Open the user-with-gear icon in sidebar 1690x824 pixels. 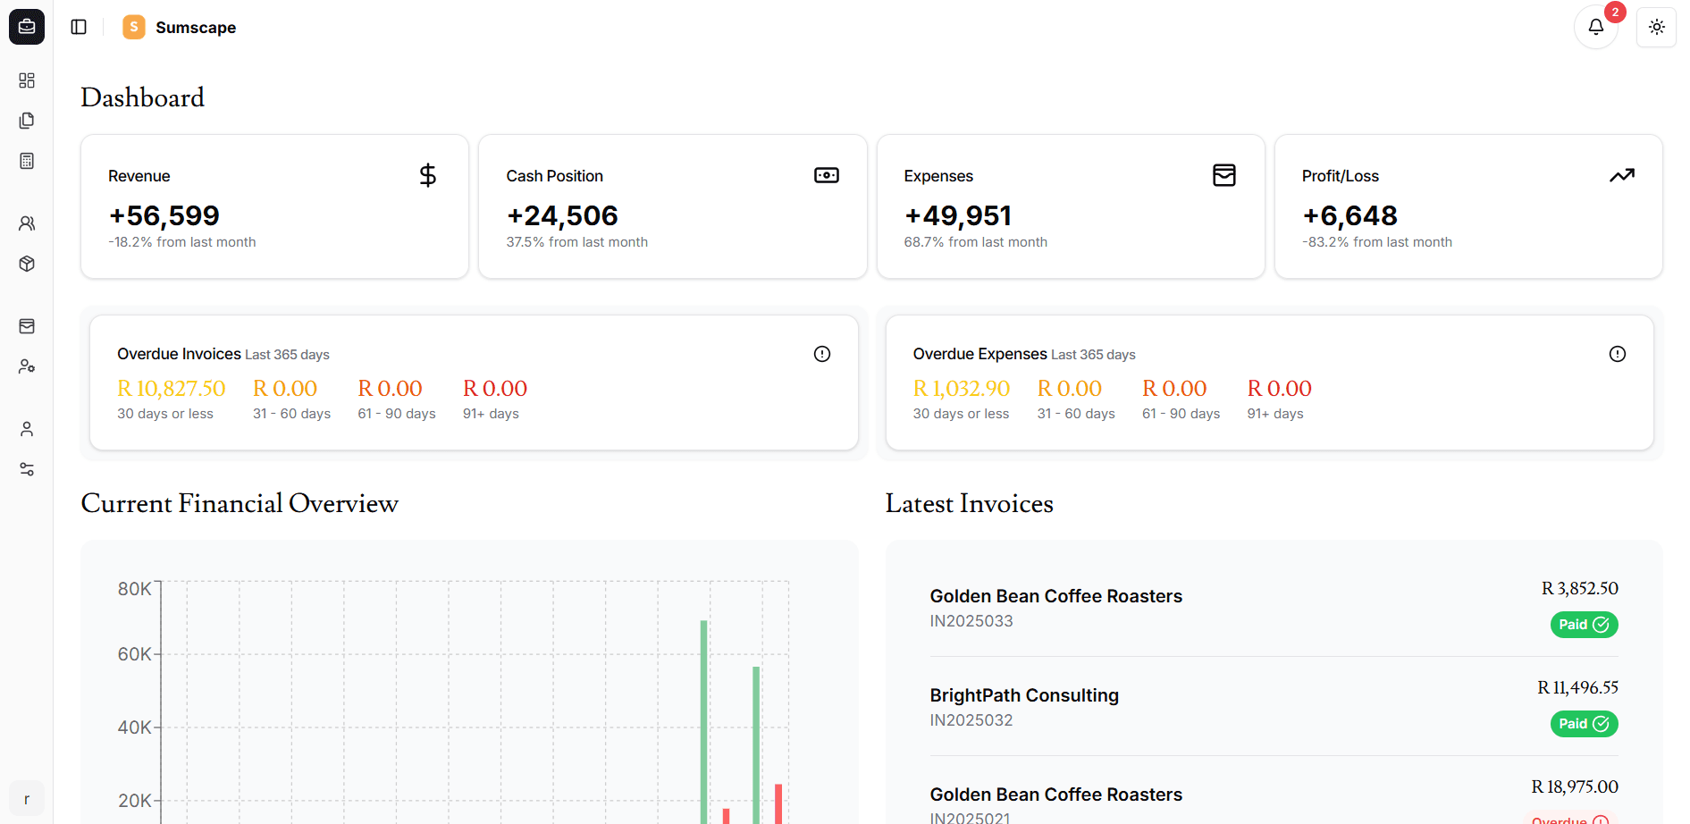pyautogui.click(x=27, y=366)
